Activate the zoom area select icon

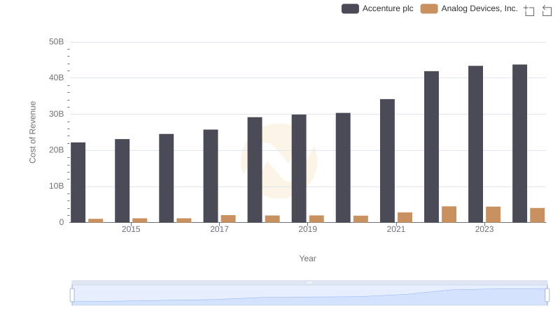529,10
